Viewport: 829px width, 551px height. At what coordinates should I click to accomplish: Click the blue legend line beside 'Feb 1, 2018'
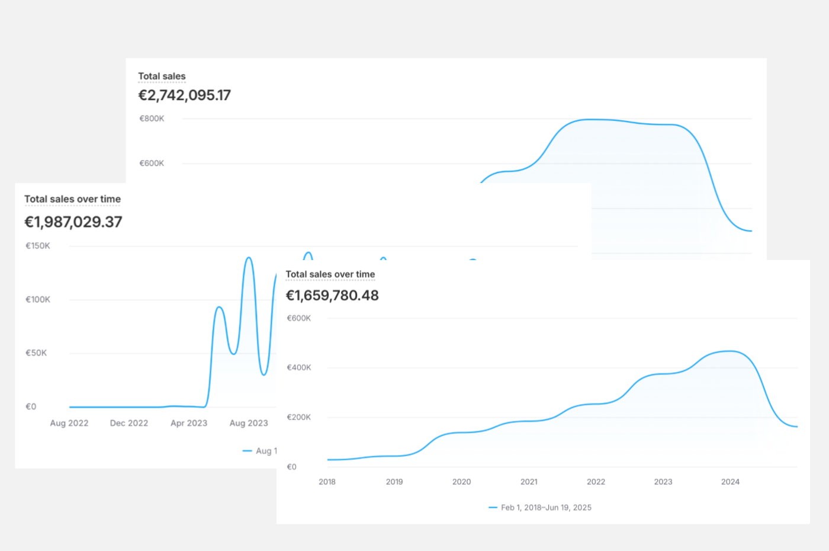(493, 508)
